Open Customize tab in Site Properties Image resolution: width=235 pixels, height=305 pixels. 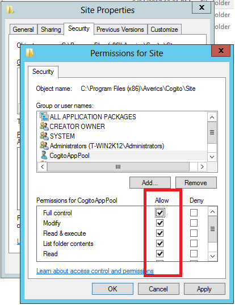coord(164,30)
